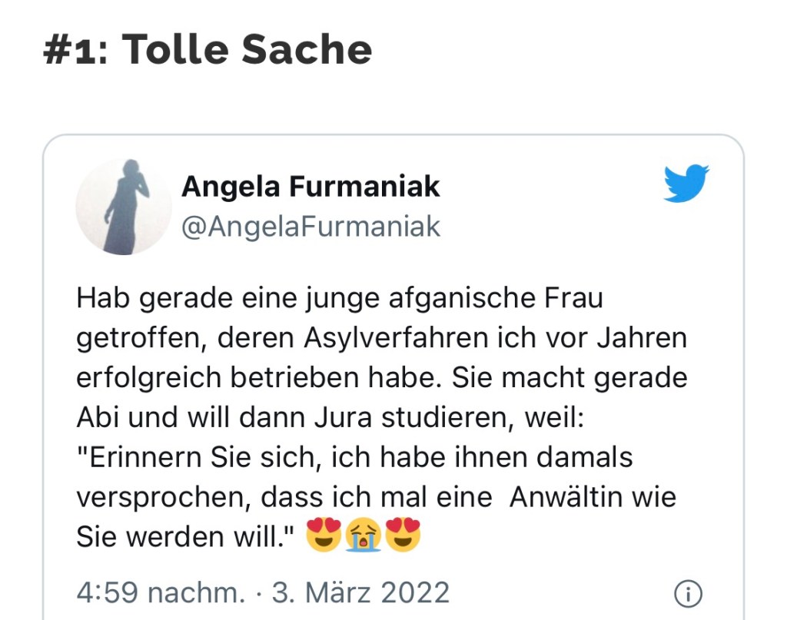The height and width of the screenshot is (620, 787).
Task: Click the @AngelaFurmaniak handle
Action: (310, 226)
